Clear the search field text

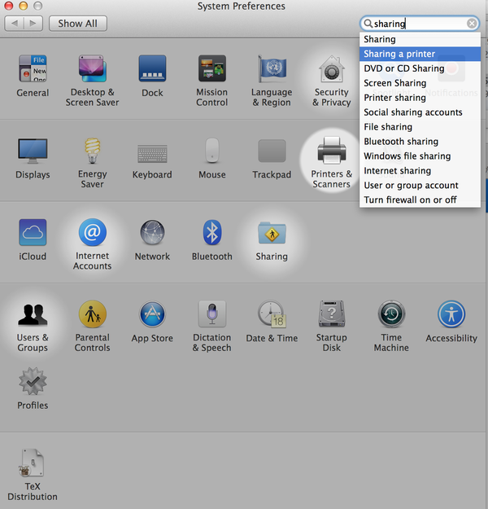click(472, 24)
